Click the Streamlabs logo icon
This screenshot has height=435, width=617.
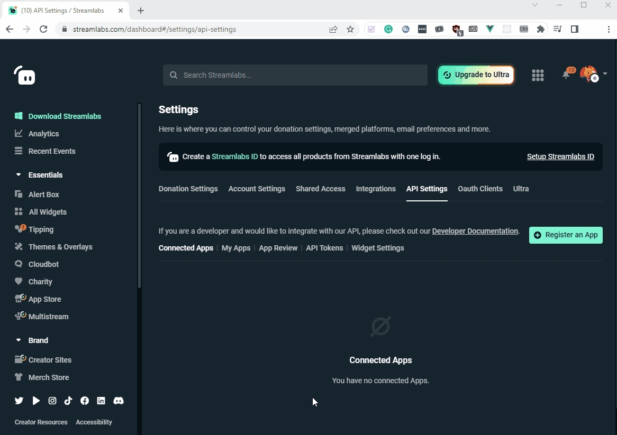(x=24, y=76)
